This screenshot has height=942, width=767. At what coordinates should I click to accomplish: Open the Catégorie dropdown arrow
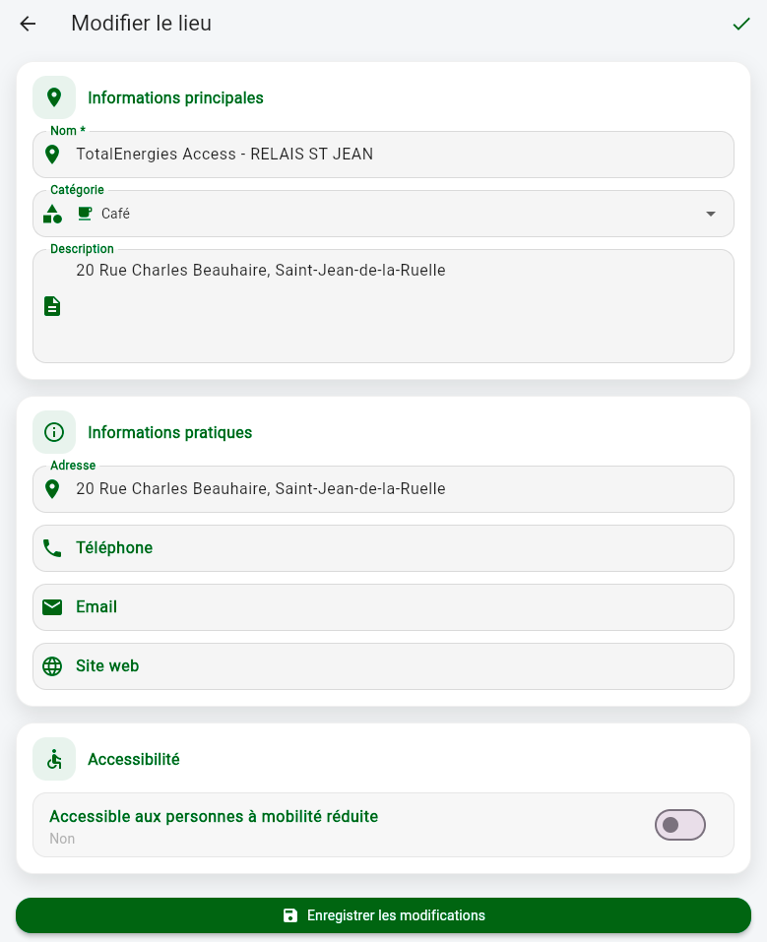pos(711,214)
